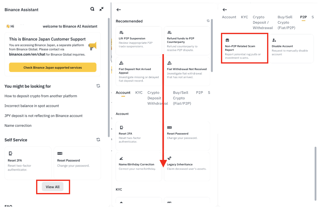
Task: Click the 'KYC' section heading below Account cards
Action: (x=119, y=189)
